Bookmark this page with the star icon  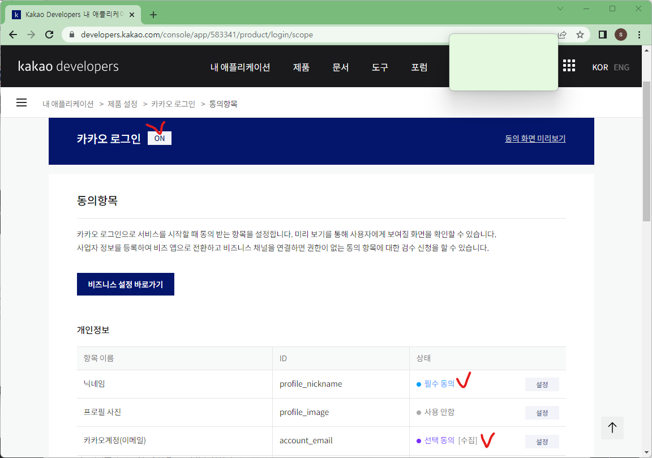coord(580,35)
